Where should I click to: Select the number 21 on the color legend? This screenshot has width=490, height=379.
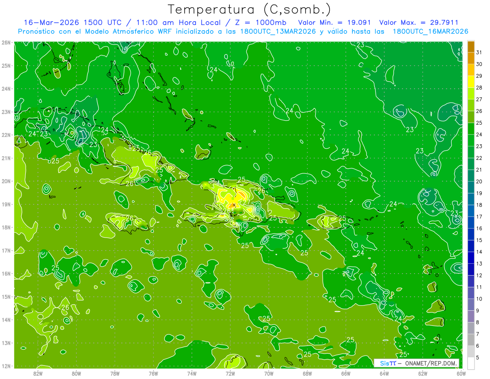point(479,170)
